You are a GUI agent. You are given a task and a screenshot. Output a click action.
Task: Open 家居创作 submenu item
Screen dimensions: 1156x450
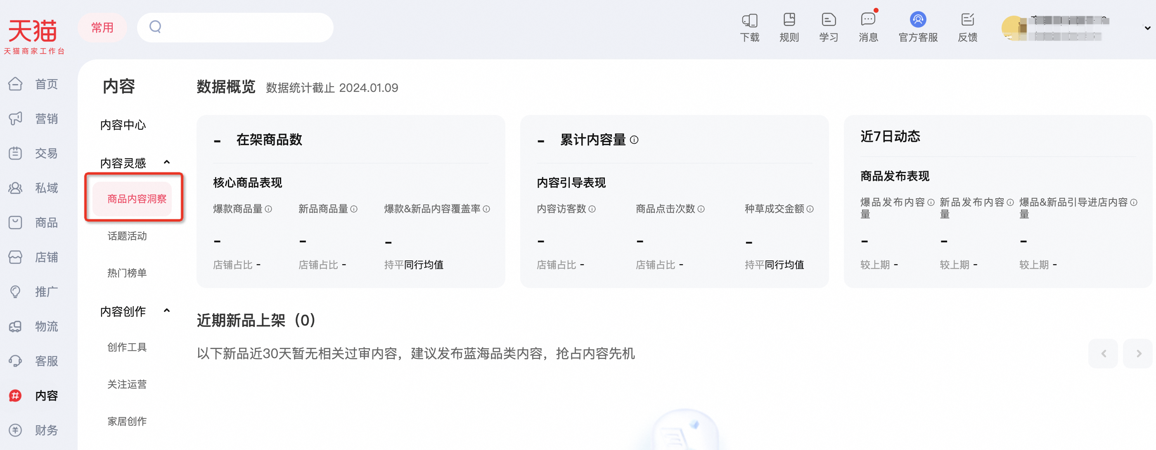click(127, 421)
